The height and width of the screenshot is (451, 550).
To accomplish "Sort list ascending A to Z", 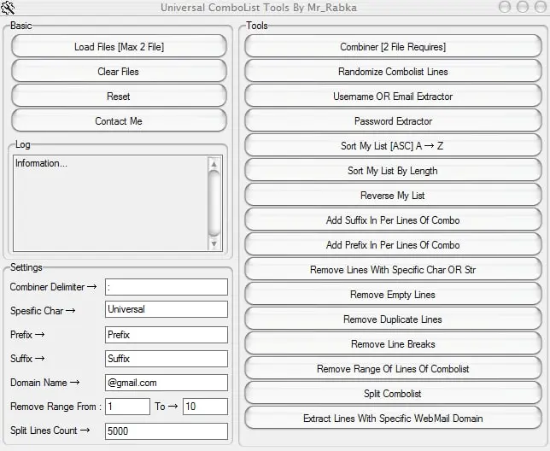I will [x=393, y=145].
